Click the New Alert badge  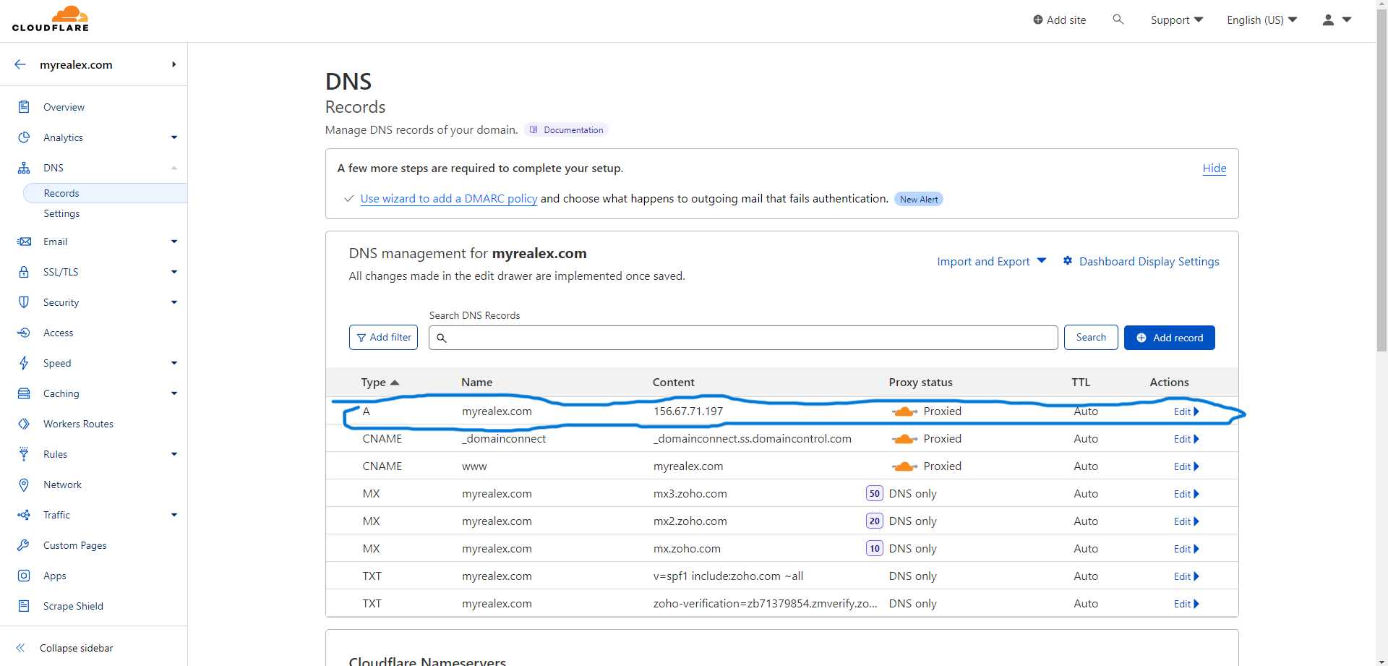[x=919, y=199]
